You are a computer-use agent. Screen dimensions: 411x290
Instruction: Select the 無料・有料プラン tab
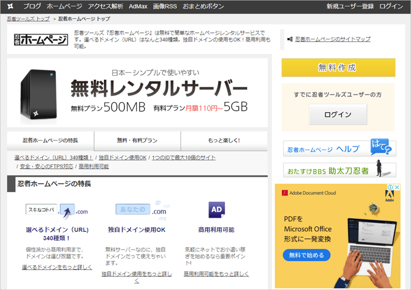[137, 140]
